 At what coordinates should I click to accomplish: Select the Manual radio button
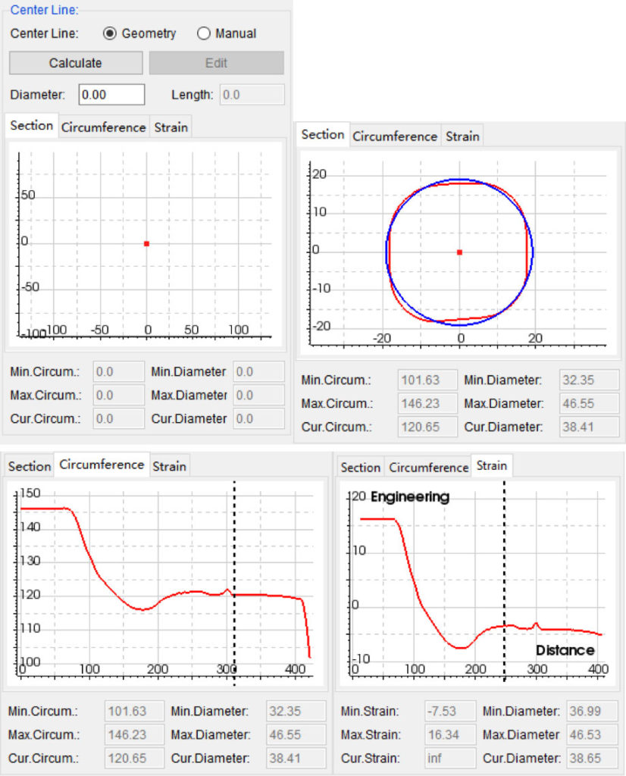click(x=203, y=33)
